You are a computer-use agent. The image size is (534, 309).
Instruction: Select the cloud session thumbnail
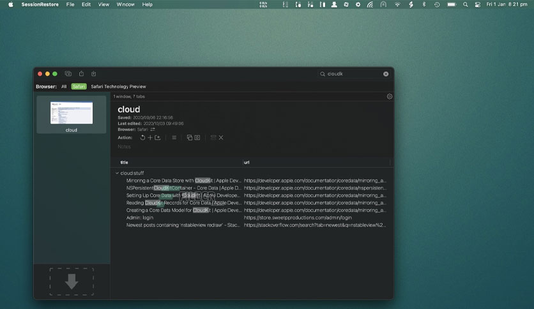click(x=71, y=115)
